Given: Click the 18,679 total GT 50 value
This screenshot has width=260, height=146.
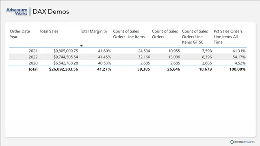Looking at the screenshot, I should 206,69.
